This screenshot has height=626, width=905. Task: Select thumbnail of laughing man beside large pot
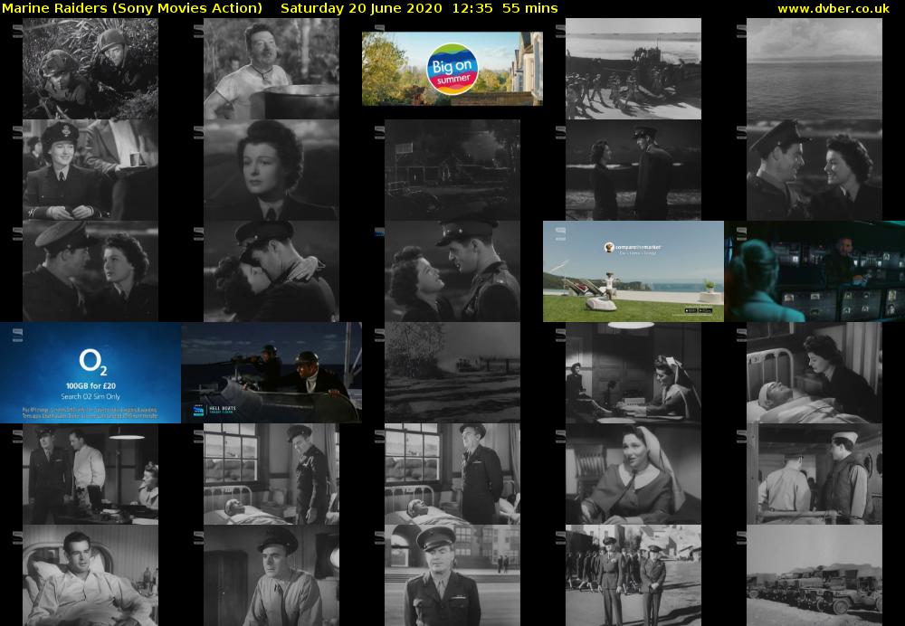(271, 69)
